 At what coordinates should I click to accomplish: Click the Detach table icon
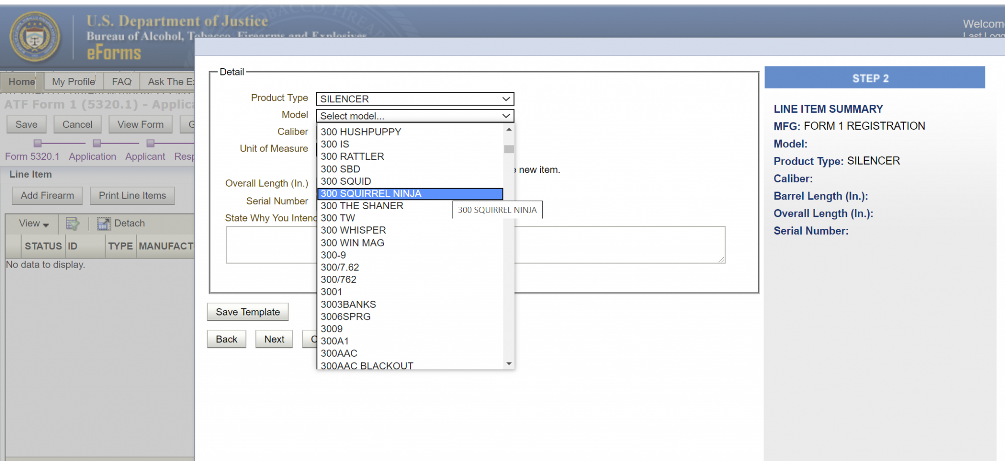(104, 224)
